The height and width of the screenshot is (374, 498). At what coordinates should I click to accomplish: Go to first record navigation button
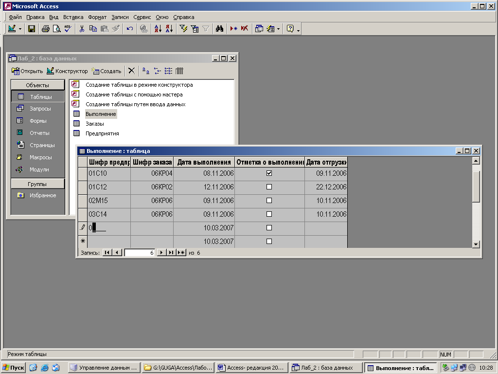click(x=107, y=253)
